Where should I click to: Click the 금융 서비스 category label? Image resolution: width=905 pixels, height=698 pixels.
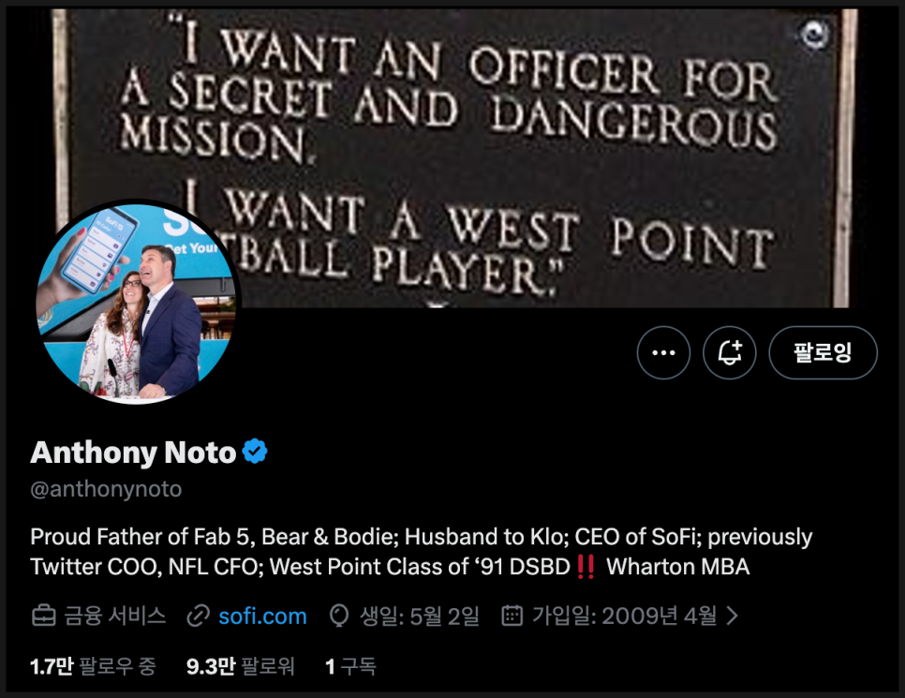coord(114,616)
